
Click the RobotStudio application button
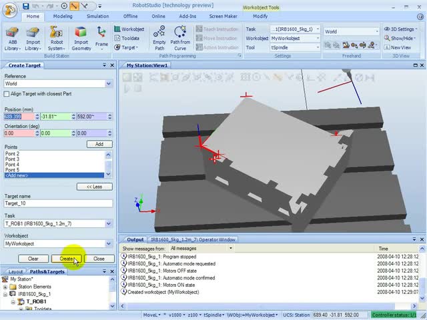[x=10, y=11]
